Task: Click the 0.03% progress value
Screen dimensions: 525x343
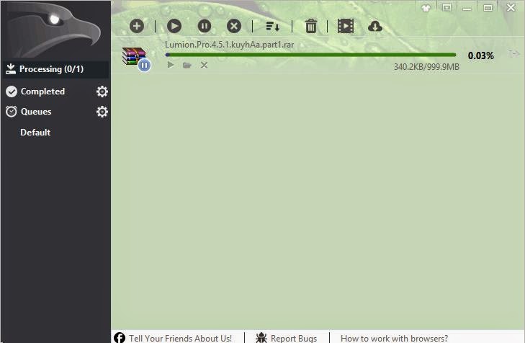Action: pyautogui.click(x=481, y=55)
